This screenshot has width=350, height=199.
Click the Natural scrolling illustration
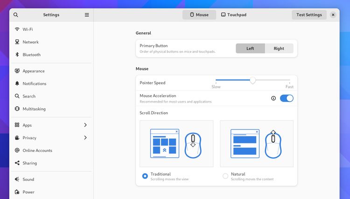(257, 144)
